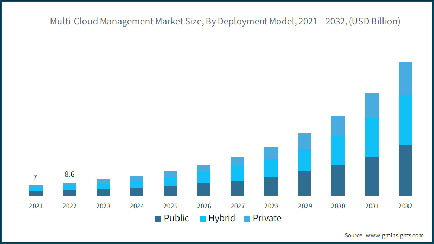This screenshot has width=434, height=244.
Task: Open the www.gminsights.com source text
Action: pyautogui.click(x=394, y=235)
